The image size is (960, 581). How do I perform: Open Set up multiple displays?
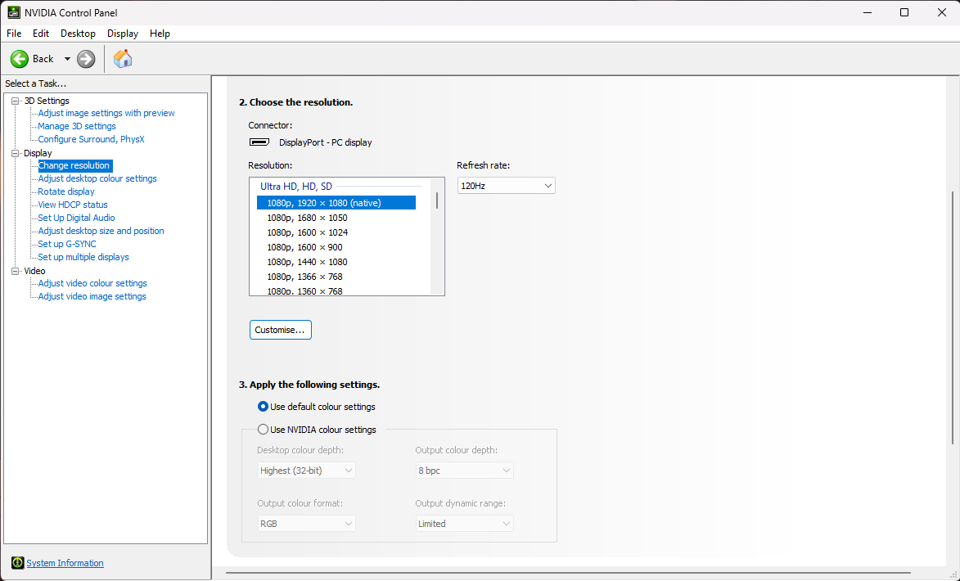[x=83, y=257]
